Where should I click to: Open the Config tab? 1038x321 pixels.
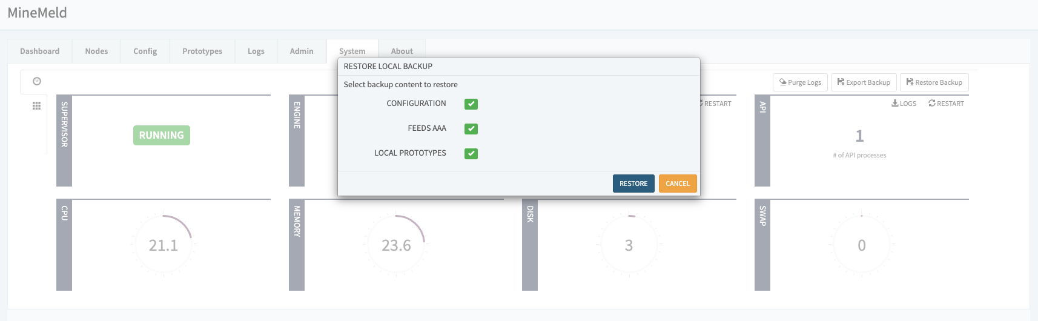point(145,51)
